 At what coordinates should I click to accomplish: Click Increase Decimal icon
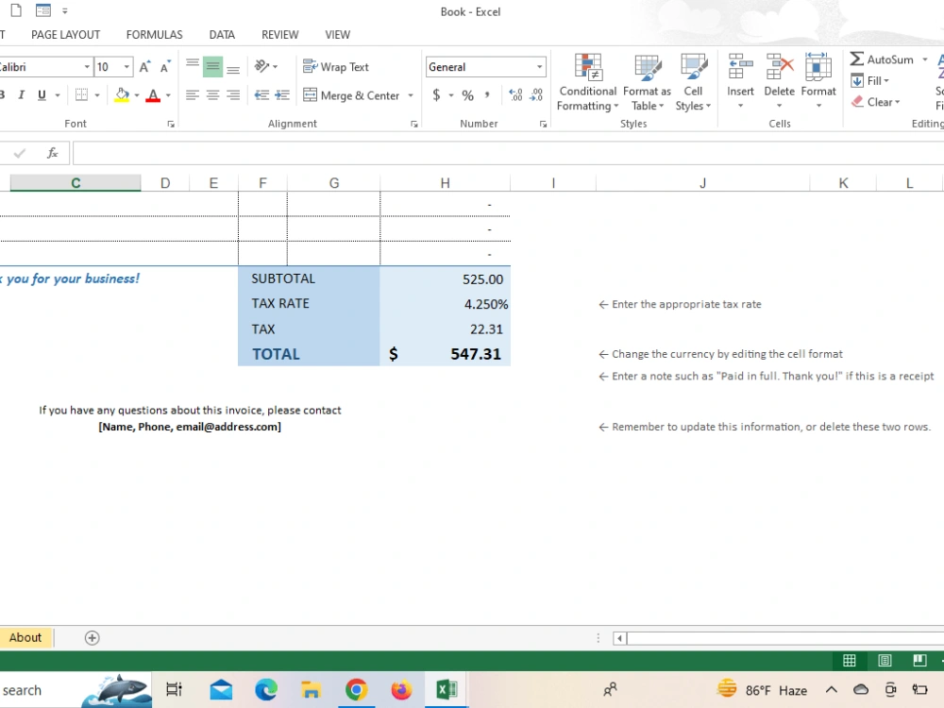[516, 95]
